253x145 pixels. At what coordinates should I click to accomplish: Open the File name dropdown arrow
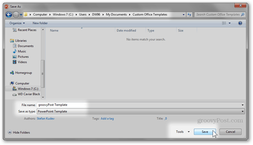tap(242, 105)
